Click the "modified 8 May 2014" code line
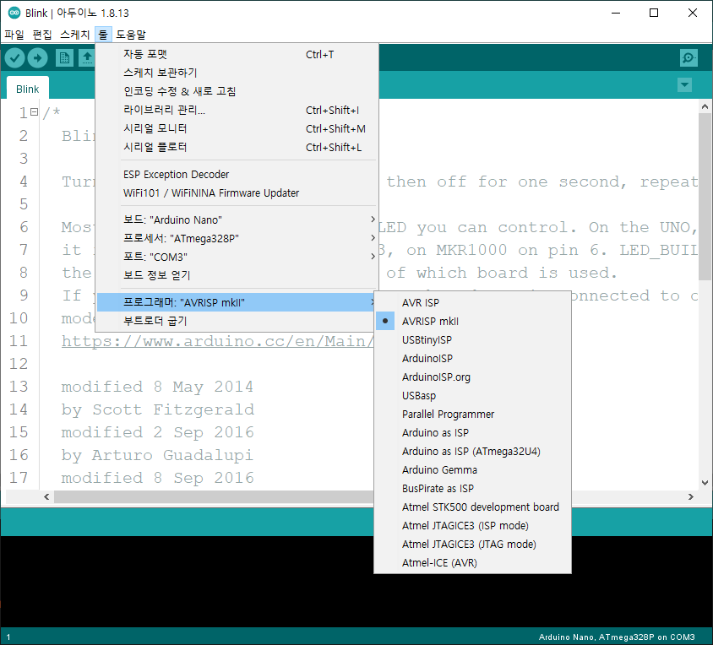Viewport: 713px width, 645px height. [x=157, y=387]
